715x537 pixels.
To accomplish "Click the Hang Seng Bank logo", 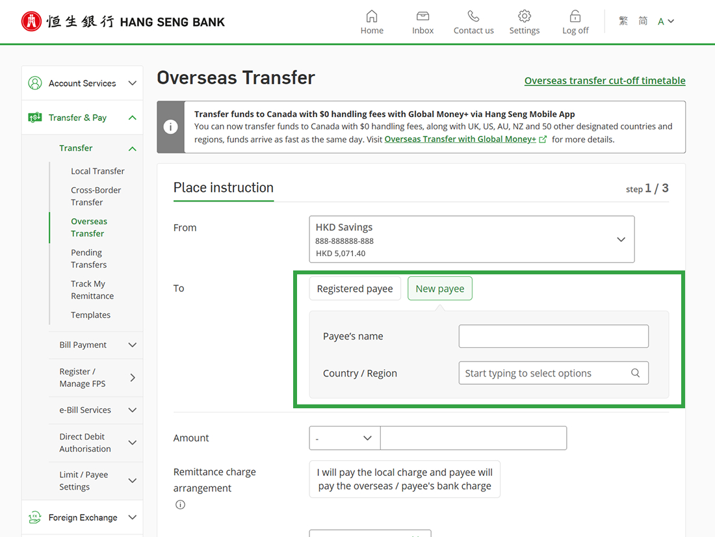I will click(122, 21).
